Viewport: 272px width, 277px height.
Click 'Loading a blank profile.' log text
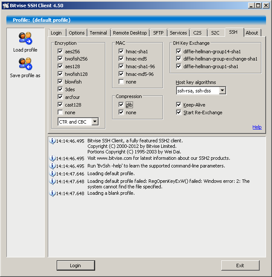111,193
